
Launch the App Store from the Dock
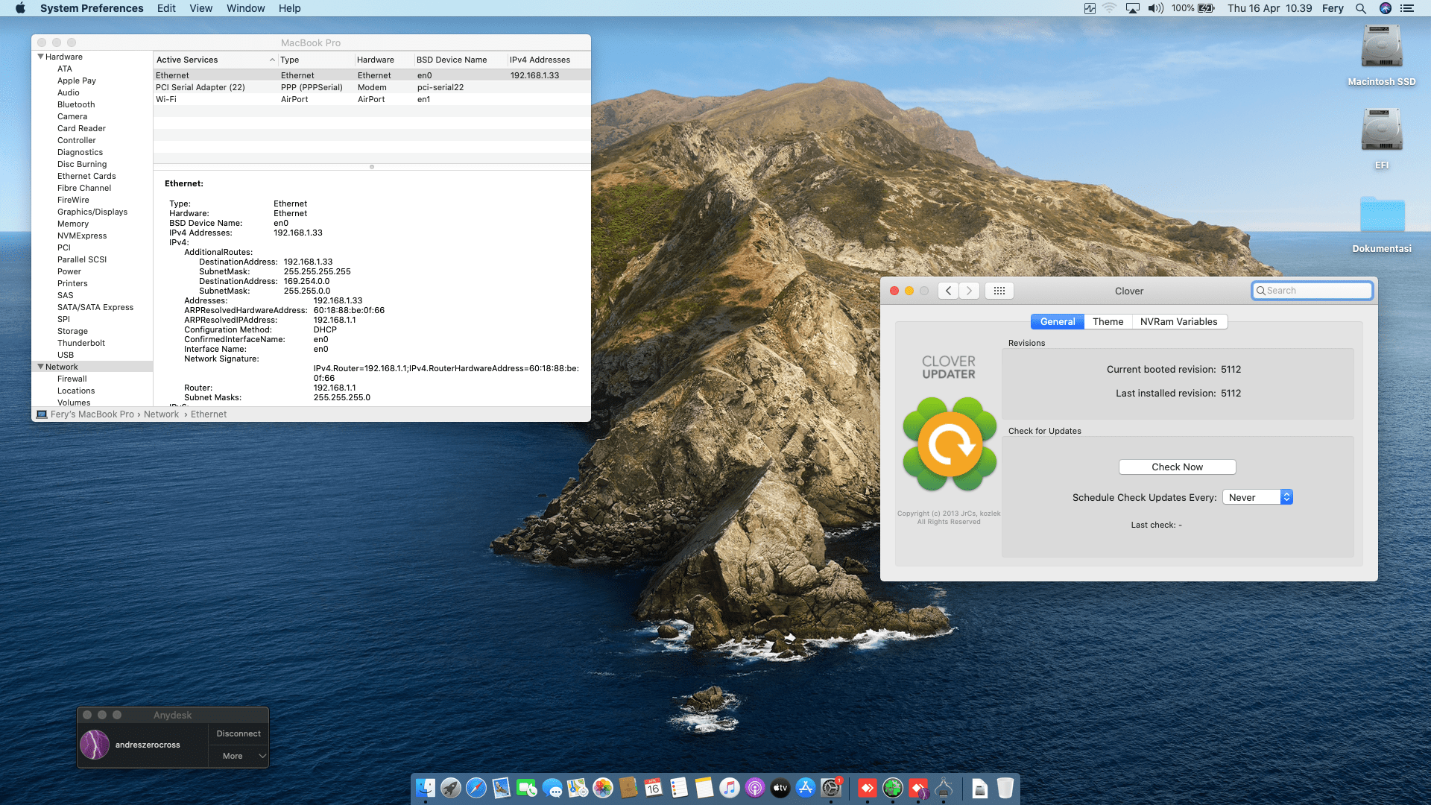coord(805,788)
